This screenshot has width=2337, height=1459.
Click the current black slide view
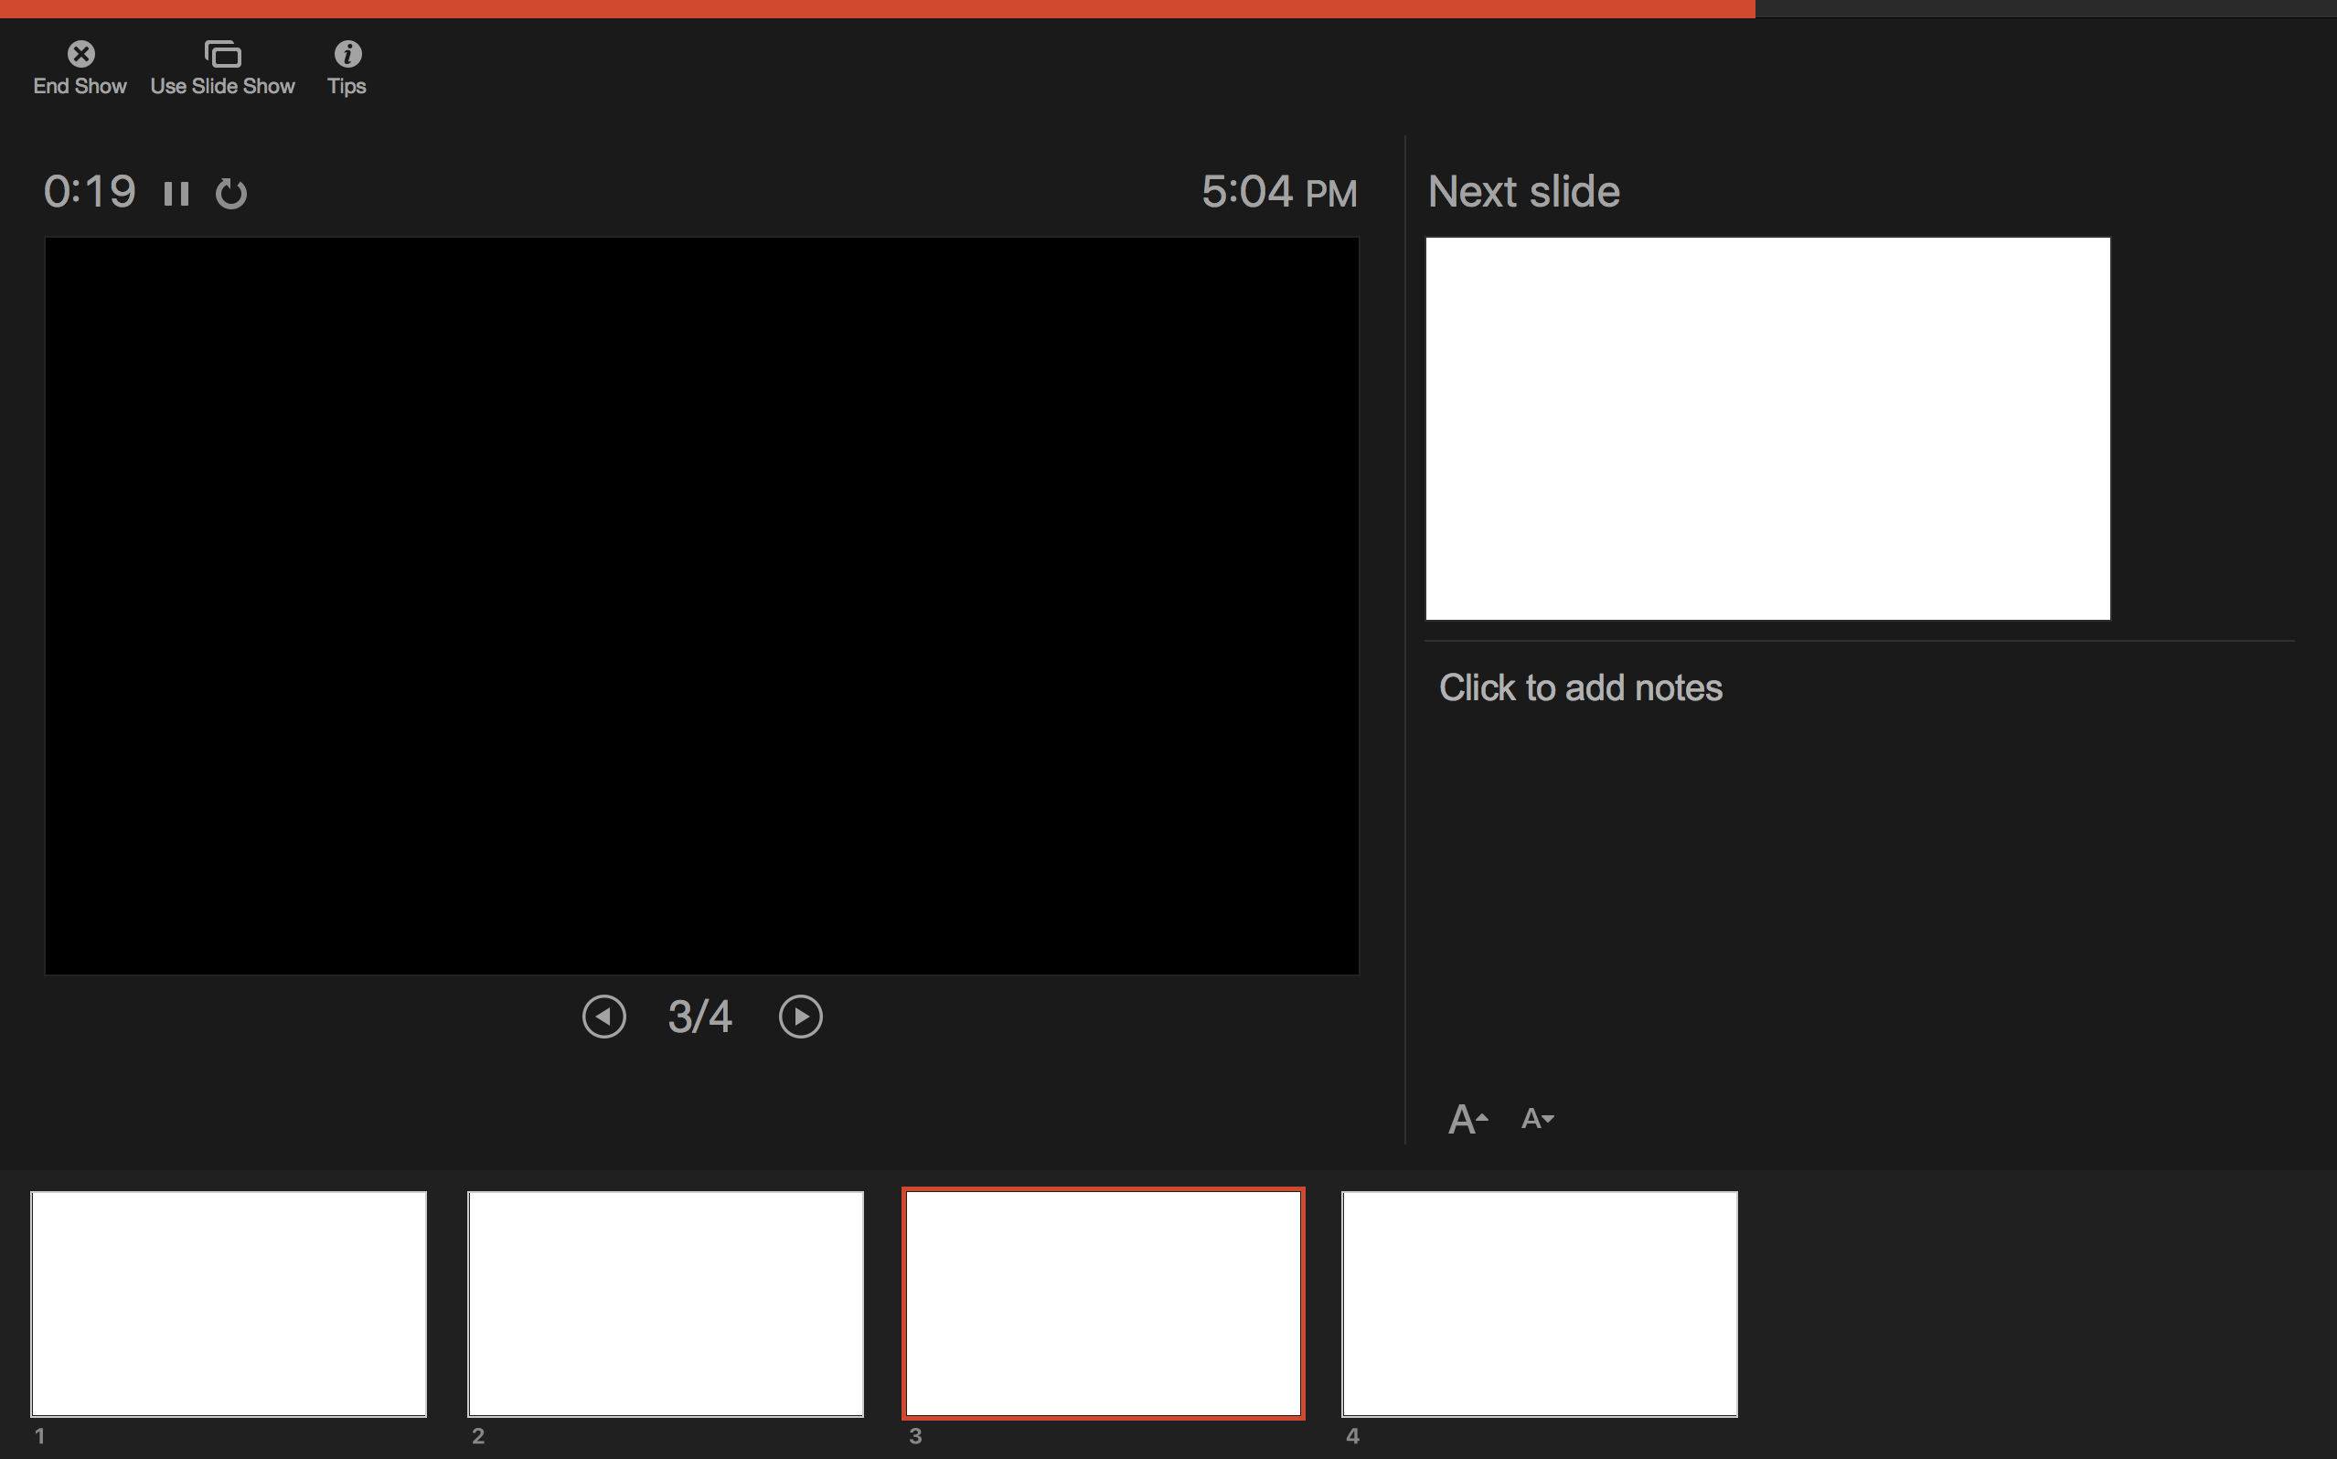tap(701, 605)
